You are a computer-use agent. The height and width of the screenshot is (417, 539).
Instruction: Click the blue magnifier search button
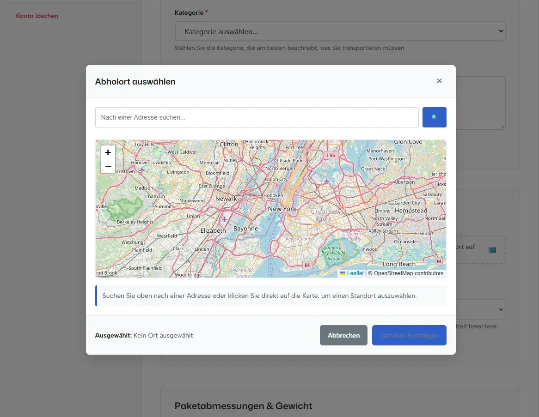(x=434, y=117)
